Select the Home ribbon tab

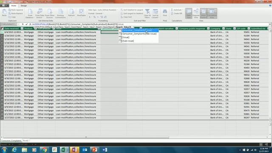coord(14,6)
